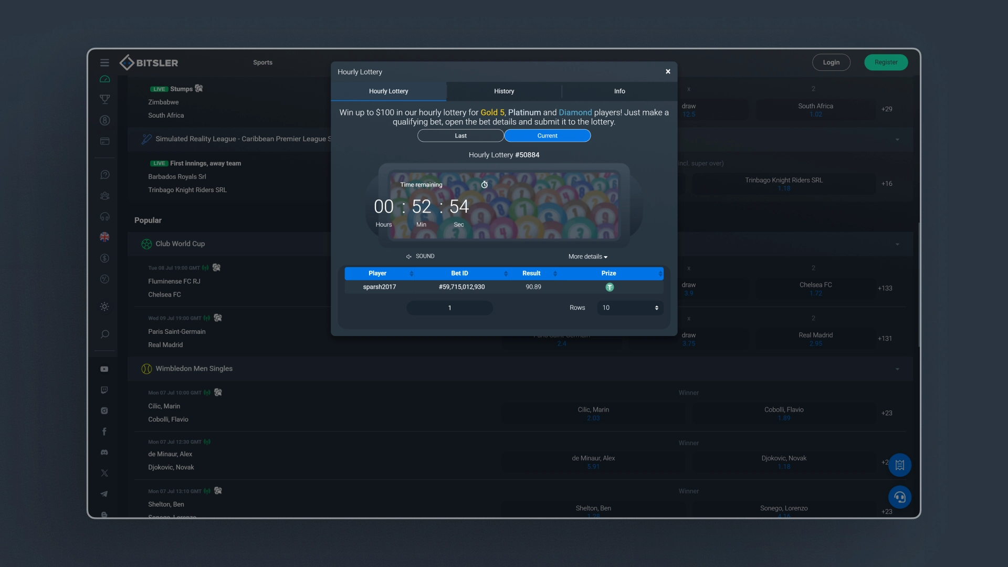Show +29 more markets for South Africa match
This screenshot has width=1008, height=567.
[886, 109]
